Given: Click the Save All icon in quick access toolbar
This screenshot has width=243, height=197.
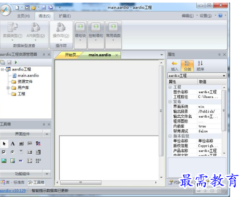Looking at the screenshot, I should tap(50, 7).
